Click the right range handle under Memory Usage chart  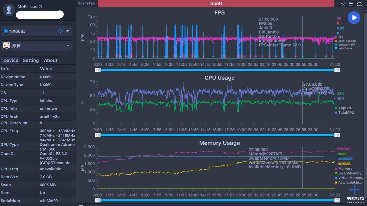pos(337,200)
